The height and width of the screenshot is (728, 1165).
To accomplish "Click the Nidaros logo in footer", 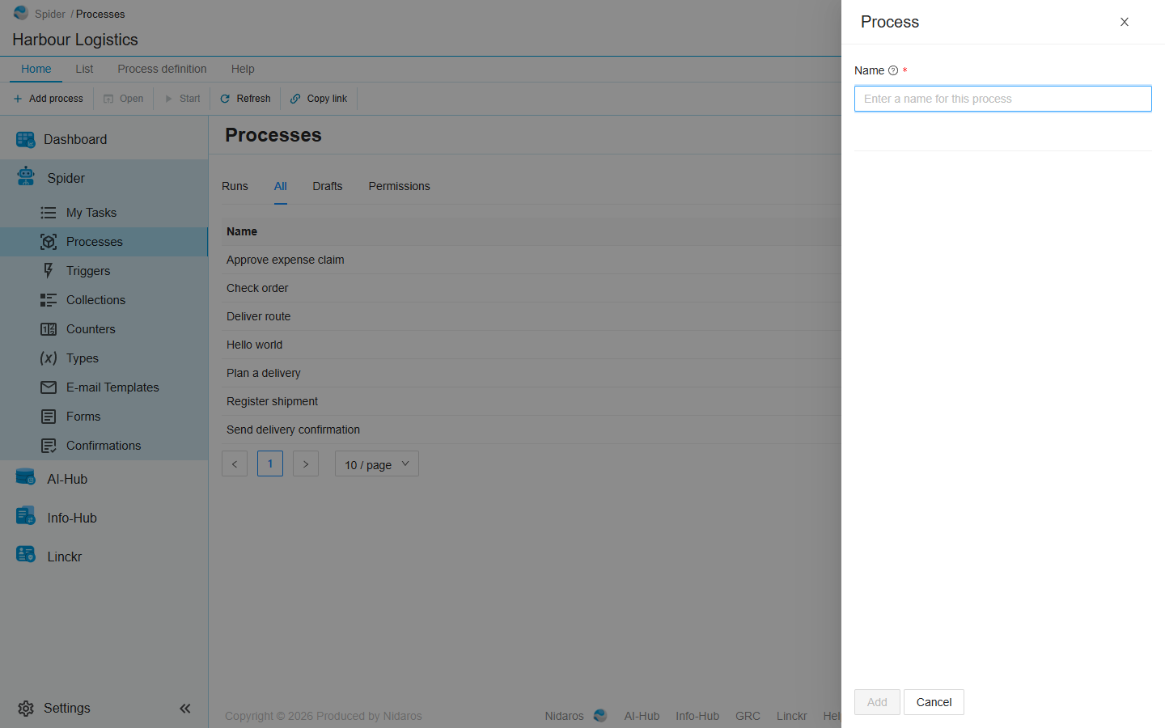I will tap(600, 715).
